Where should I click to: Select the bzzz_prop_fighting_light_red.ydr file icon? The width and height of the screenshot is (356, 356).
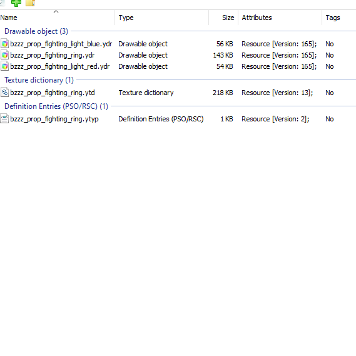(4, 66)
